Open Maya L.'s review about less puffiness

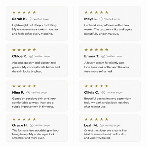click(110, 23)
